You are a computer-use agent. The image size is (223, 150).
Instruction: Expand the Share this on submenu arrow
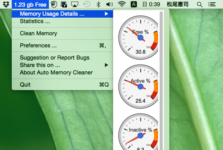pyautogui.click(x=106, y=65)
